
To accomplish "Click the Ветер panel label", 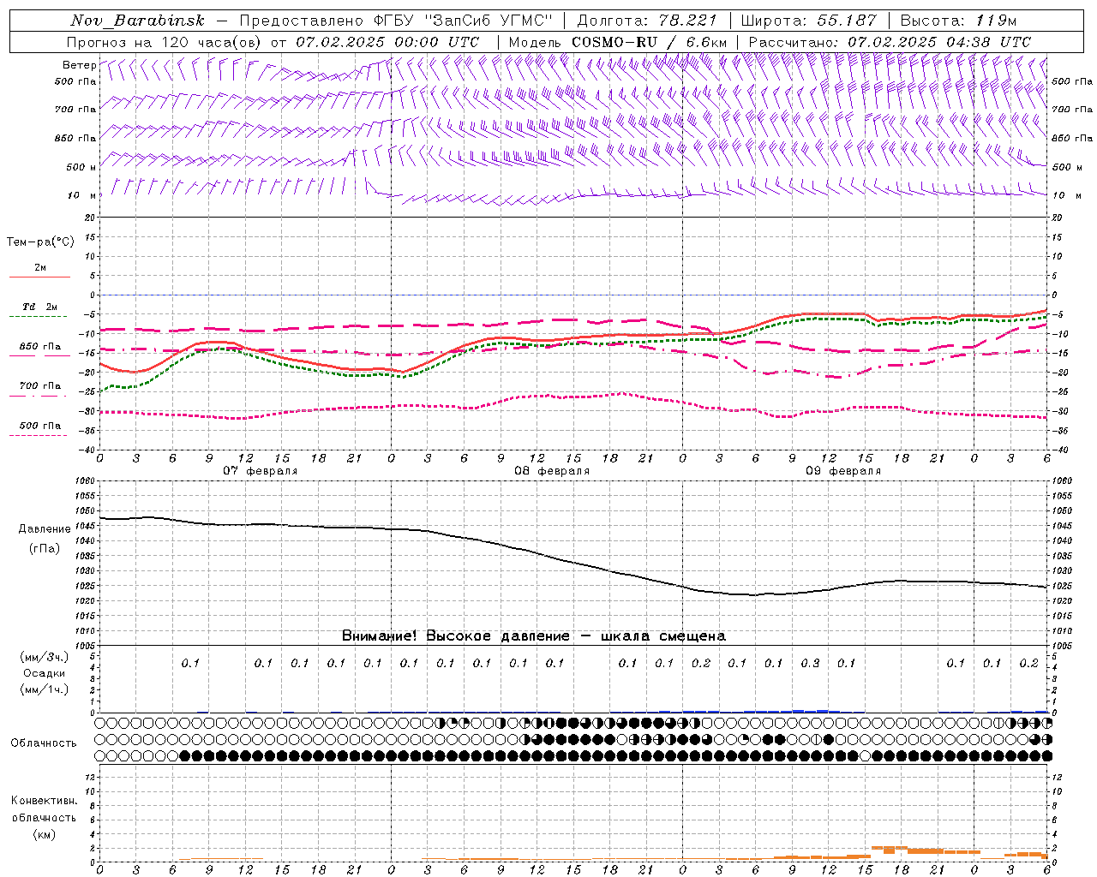I will pos(79,65).
